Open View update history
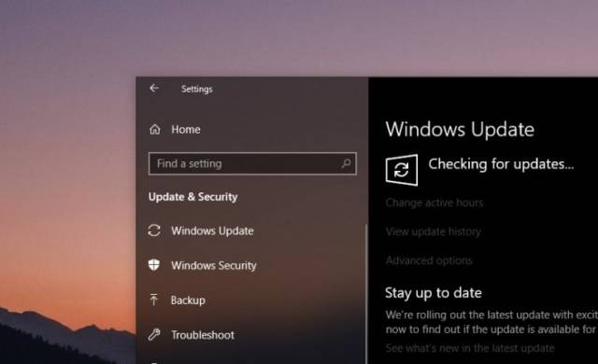This screenshot has height=364, width=598. click(434, 231)
